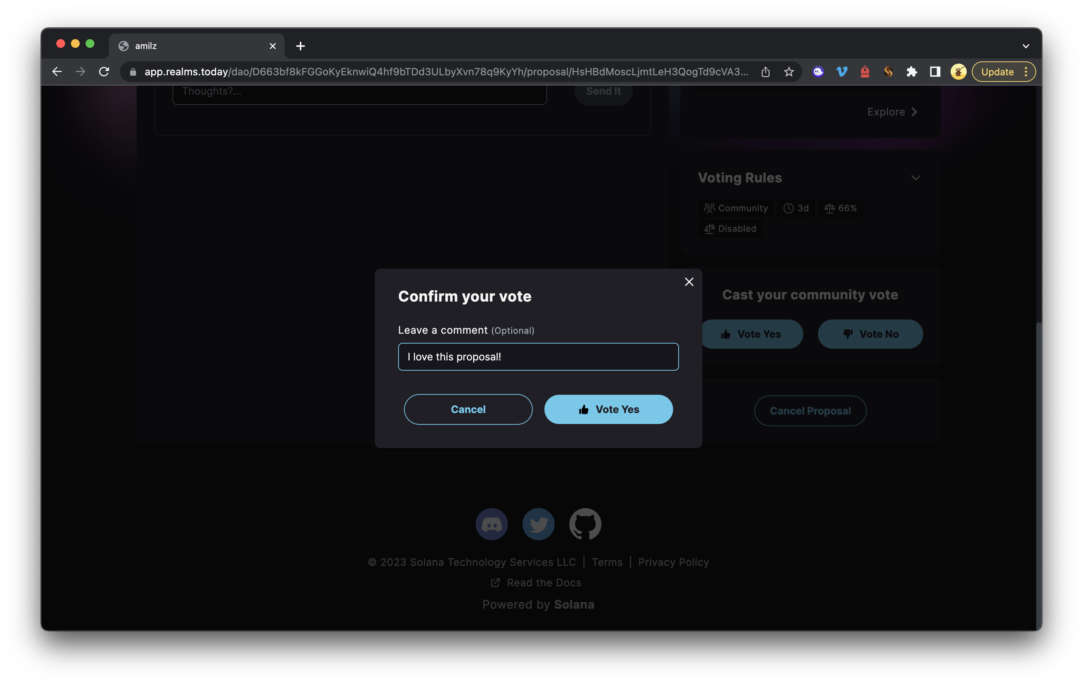Reload the Realms page
This screenshot has height=685, width=1083.
point(104,72)
